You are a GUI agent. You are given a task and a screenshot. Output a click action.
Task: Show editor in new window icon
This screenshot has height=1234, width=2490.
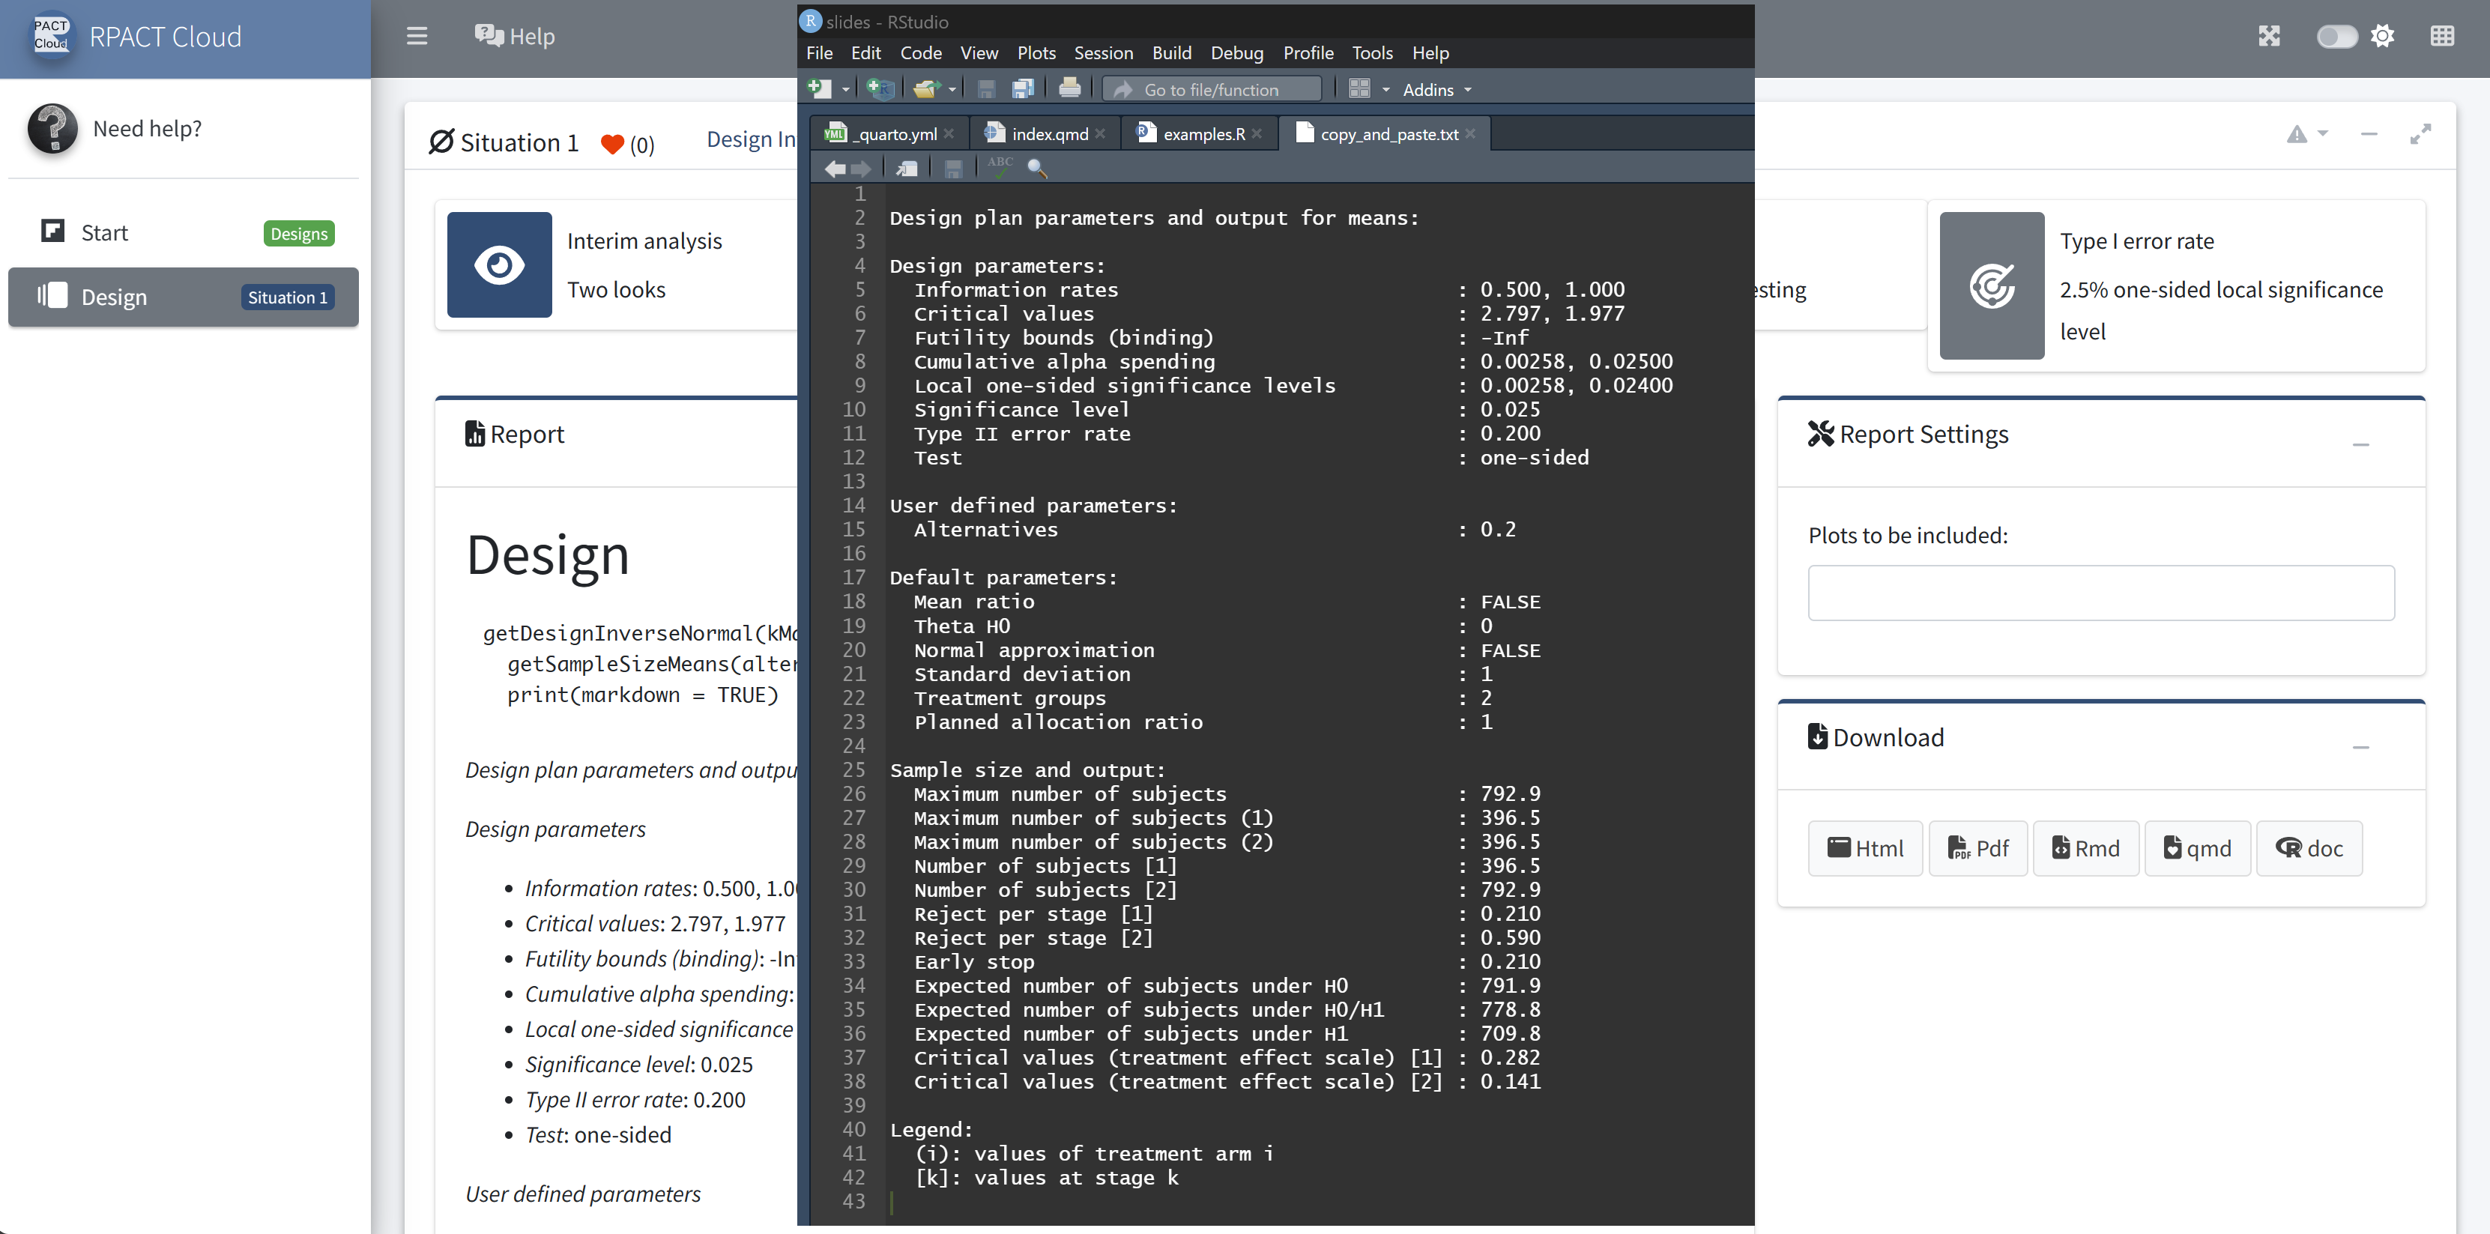[x=907, y=168]
